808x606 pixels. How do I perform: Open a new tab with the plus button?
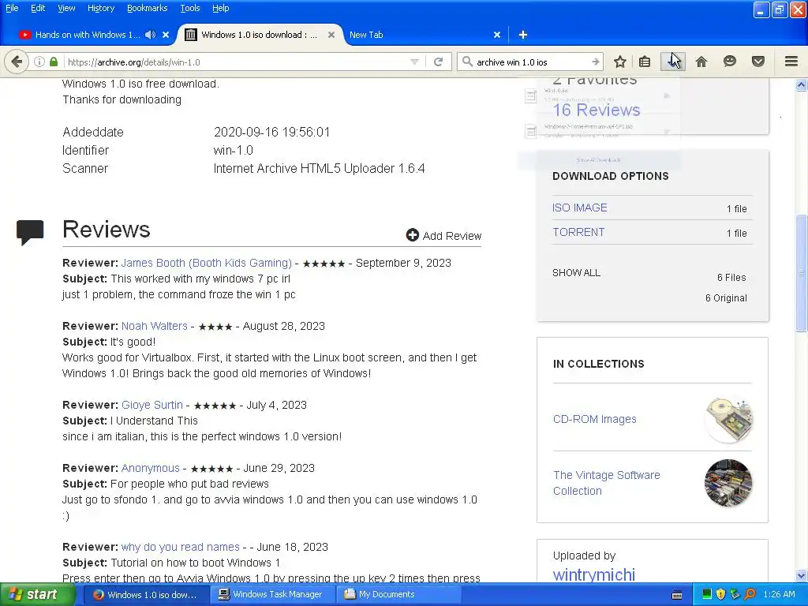pos(523,35)
